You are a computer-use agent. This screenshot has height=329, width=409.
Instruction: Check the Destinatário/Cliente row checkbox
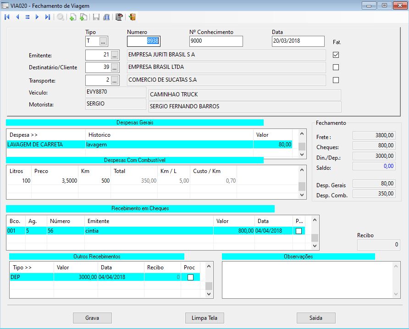pos(336,67)
